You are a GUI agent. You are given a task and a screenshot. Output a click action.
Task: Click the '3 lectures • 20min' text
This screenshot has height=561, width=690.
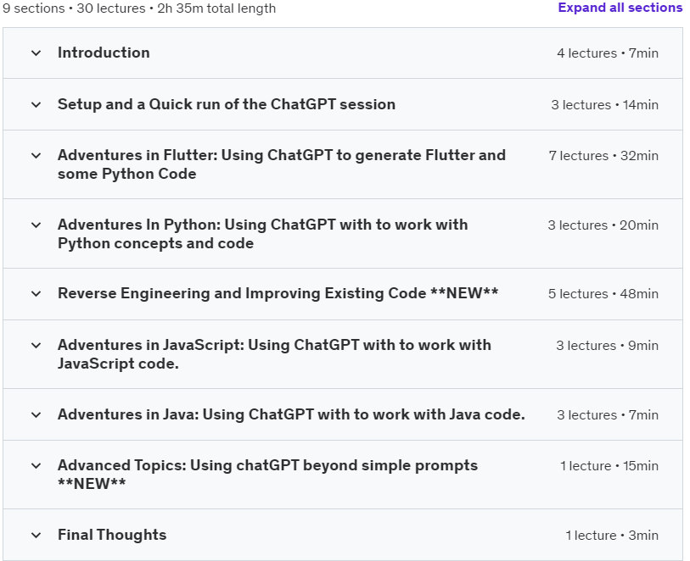(603, 225)
